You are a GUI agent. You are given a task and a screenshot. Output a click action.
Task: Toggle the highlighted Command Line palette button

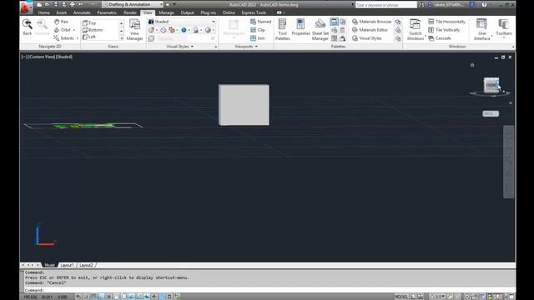pyautogui.click(x=334, y=22)
